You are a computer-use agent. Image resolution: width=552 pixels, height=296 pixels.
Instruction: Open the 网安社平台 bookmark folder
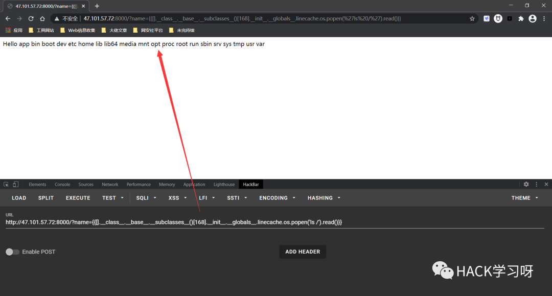(148, 30)
